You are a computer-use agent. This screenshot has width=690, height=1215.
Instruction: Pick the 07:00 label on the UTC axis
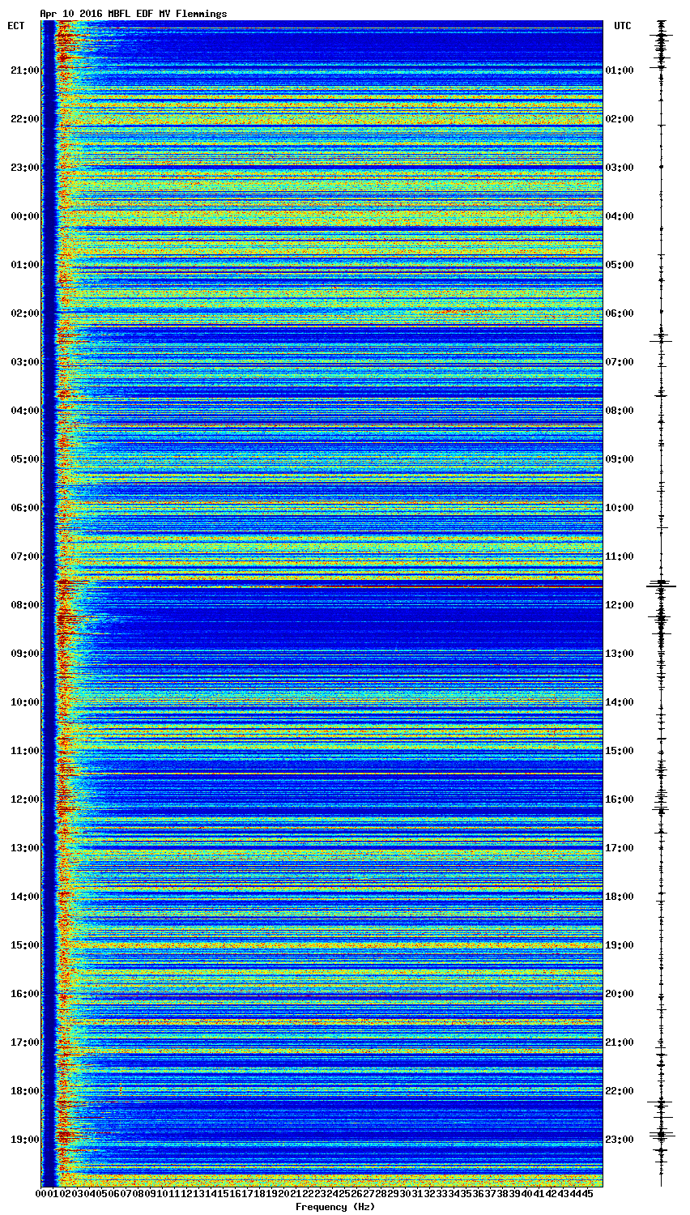[620, 362]
